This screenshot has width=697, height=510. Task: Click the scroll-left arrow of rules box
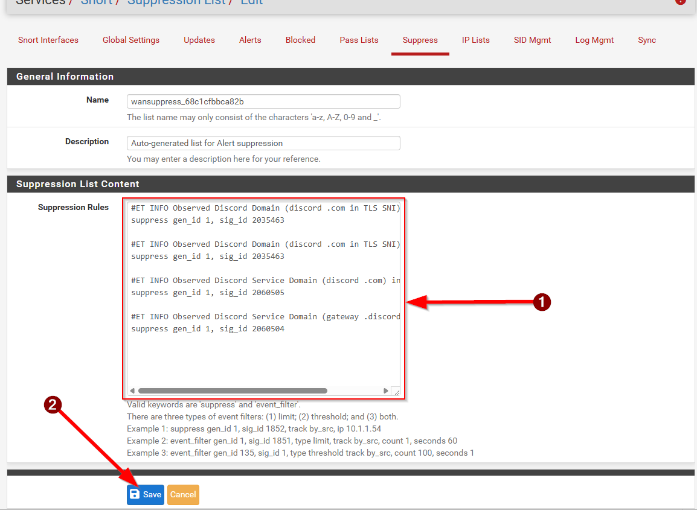pyautogui.click(x=133, y=391)
